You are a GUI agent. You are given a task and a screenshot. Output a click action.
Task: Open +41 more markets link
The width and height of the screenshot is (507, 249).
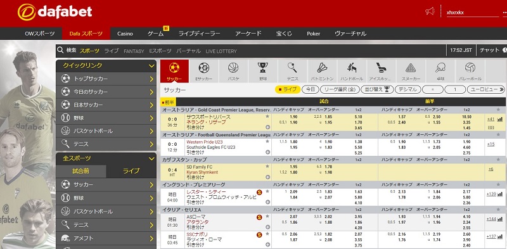click(x=491, y=119)
